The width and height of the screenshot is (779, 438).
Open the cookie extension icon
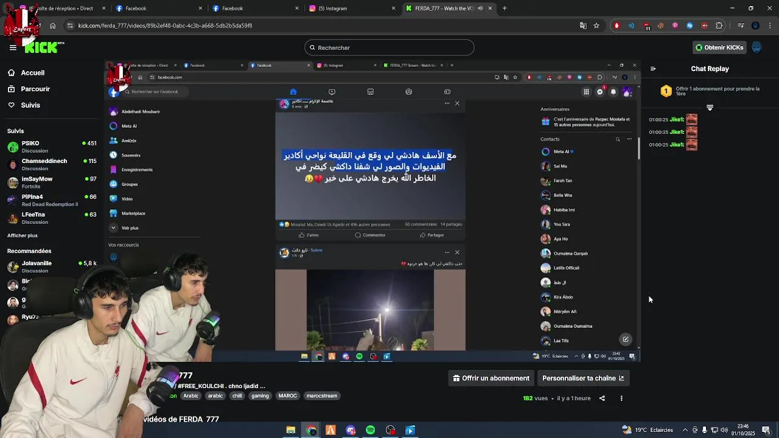tap(661, 26)
